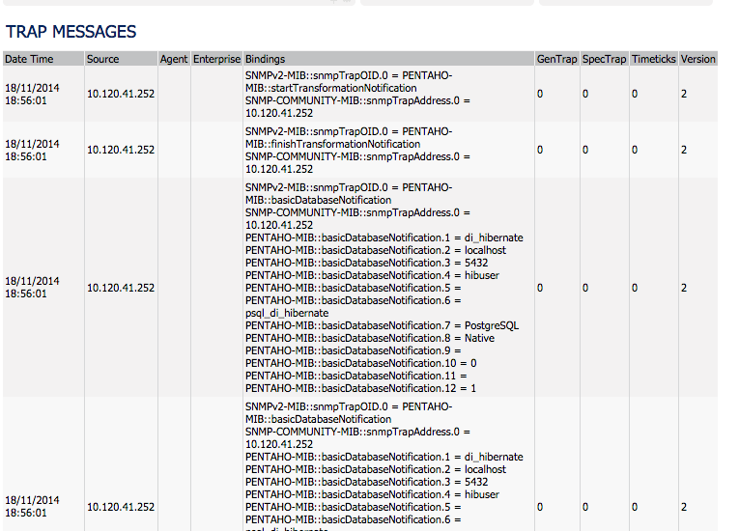Click basicDatabaseNotification.8 = Native line

coord(370,338)
